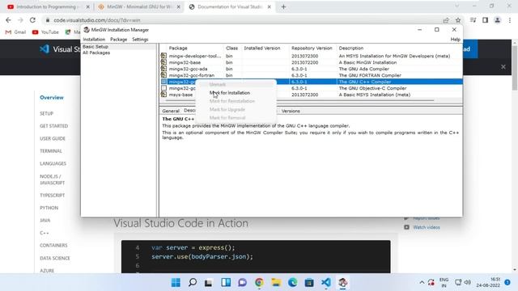Go back in Chrome browser
This screenshot has height=291, width=518.
click(8, 20)
